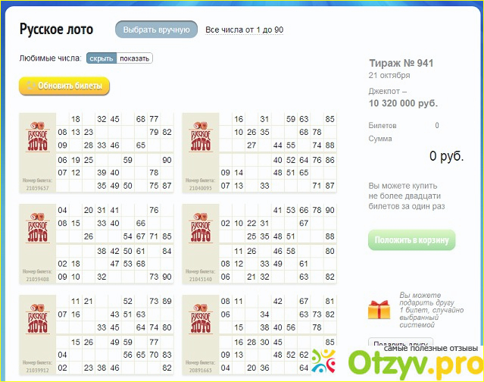Image resolution: width=484 pixels, height=382 pixels.
Task: Toggle favorite numbers to 'скрыть'
Action: 101,58
